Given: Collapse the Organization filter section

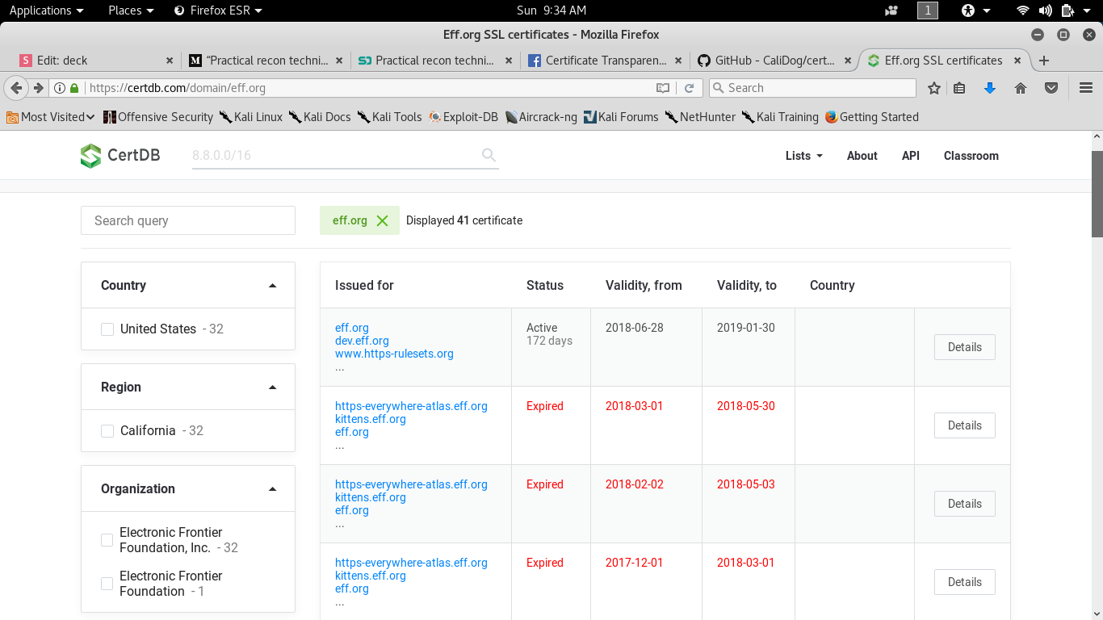Looking at the screenshot, I should [x=272, y=489].
